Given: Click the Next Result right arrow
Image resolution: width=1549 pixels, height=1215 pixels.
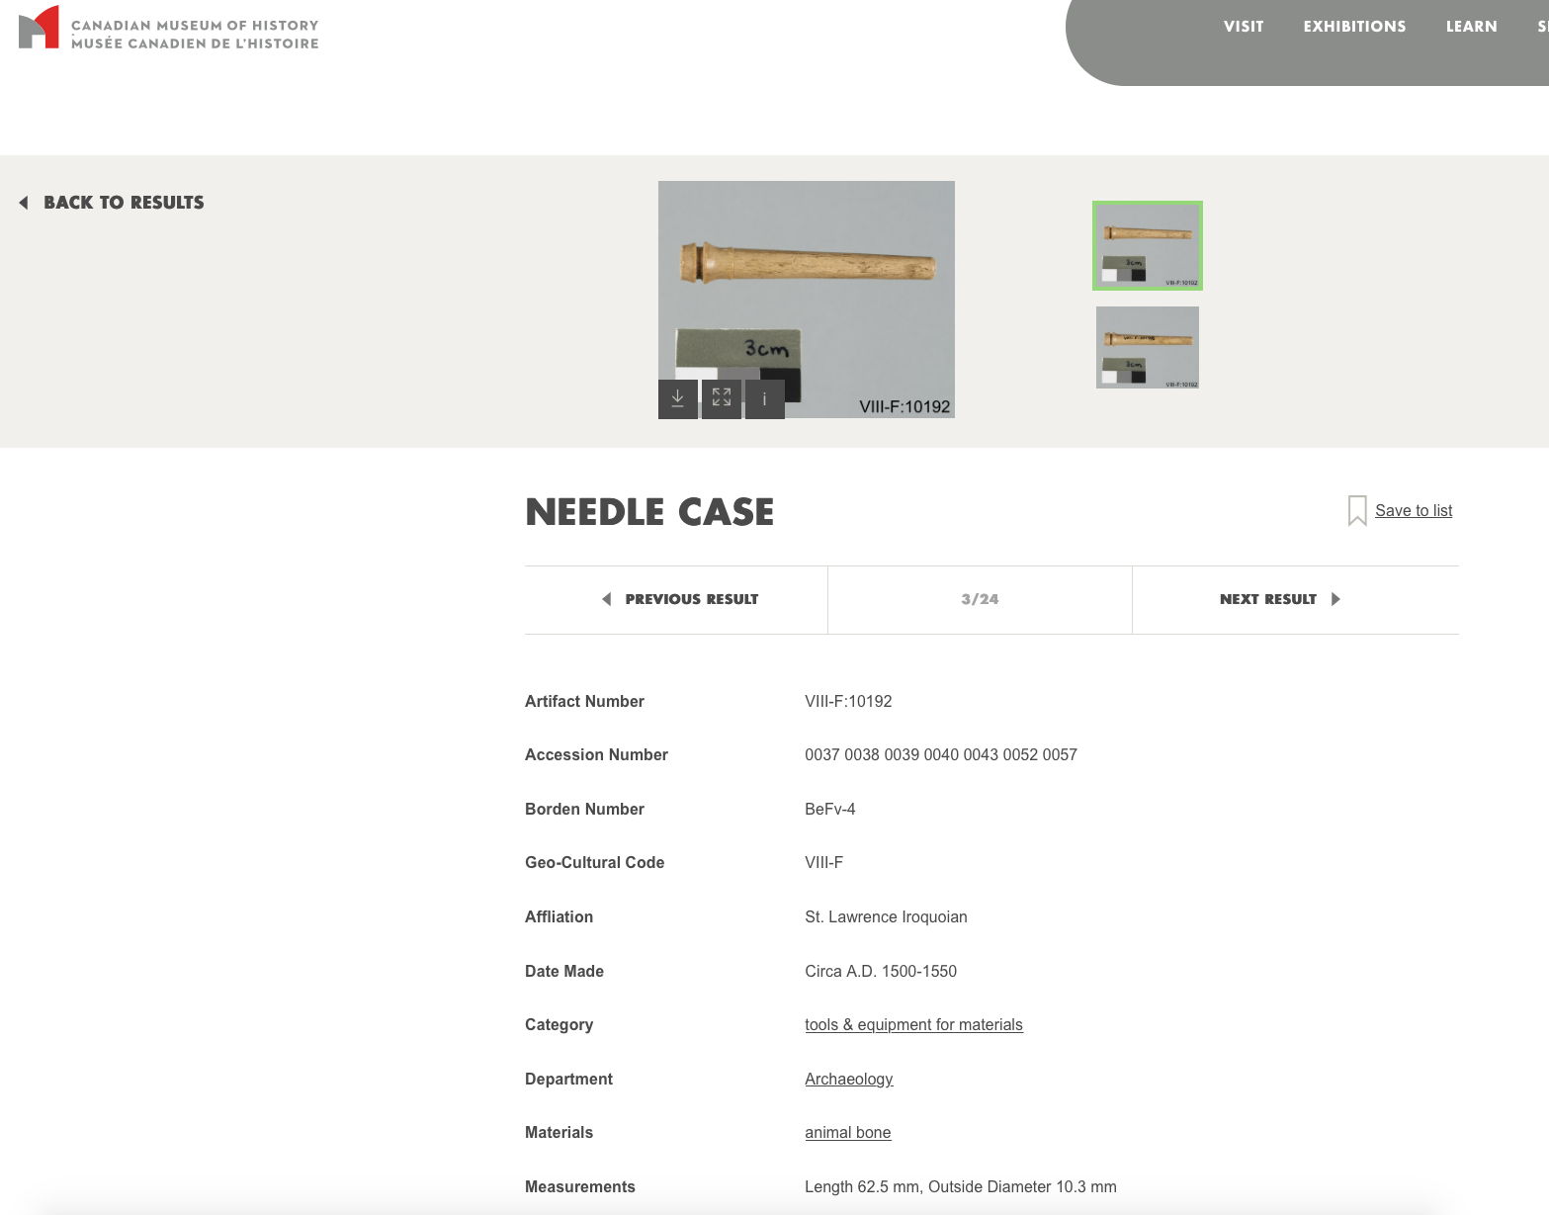Looking at the screenshot, I should coord(1335,599).
